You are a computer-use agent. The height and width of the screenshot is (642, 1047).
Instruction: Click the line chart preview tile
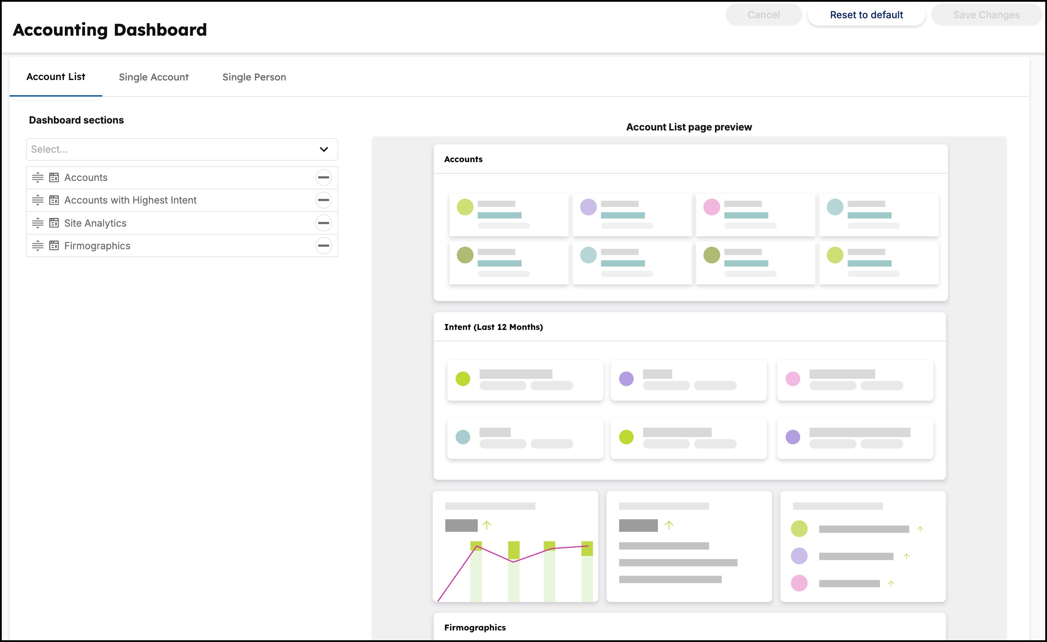coord(515,547)
